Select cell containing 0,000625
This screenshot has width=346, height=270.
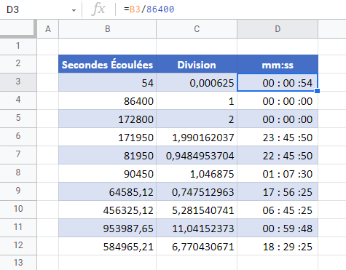pos(197,82)
